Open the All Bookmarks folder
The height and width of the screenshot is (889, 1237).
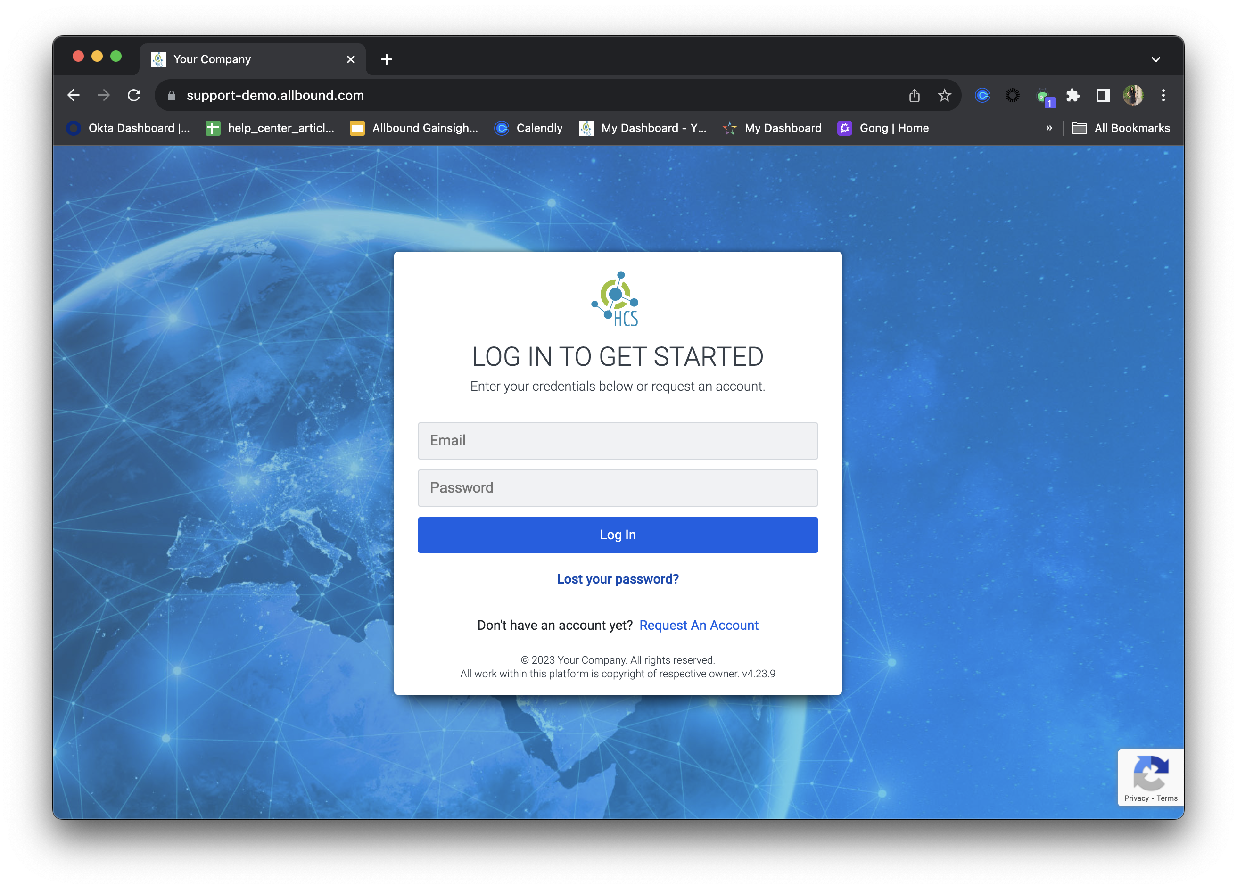1121,128
